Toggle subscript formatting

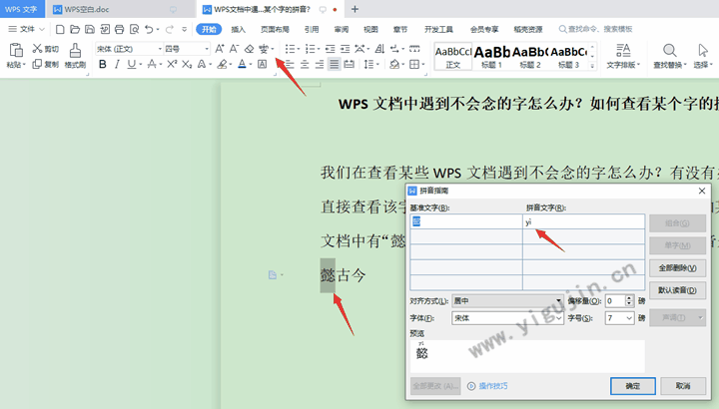pos(187,65)
